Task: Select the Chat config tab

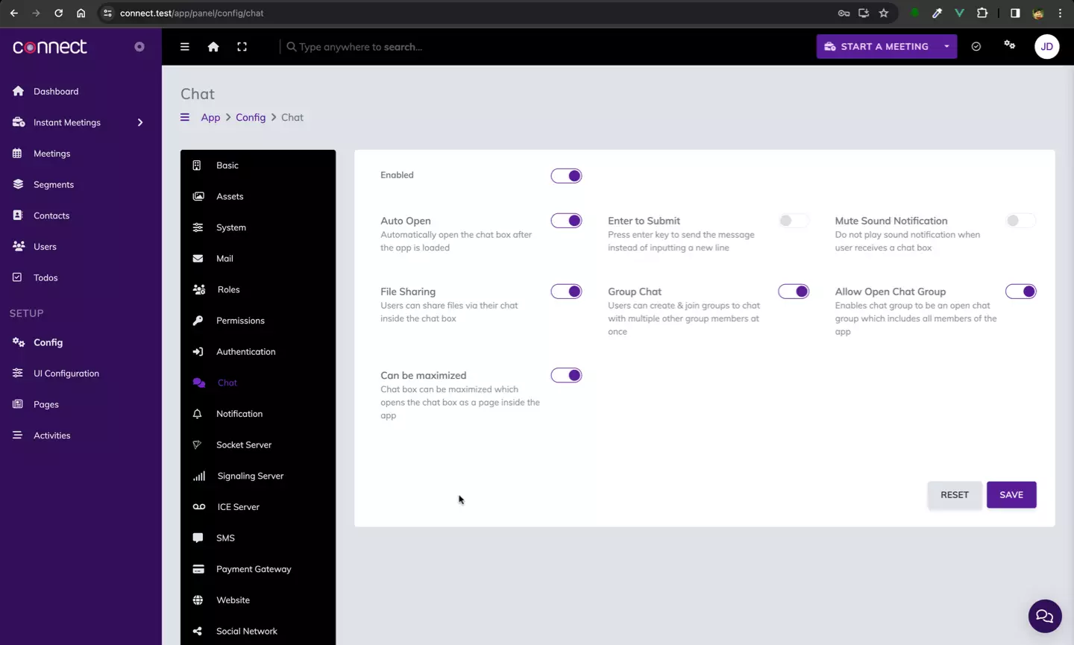Action: click(258, 383)
